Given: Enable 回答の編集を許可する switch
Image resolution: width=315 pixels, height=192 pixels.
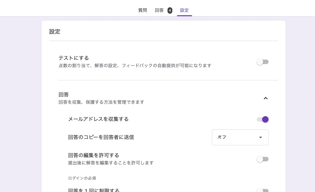Looking at the screenshot, I should coord(262,159).
